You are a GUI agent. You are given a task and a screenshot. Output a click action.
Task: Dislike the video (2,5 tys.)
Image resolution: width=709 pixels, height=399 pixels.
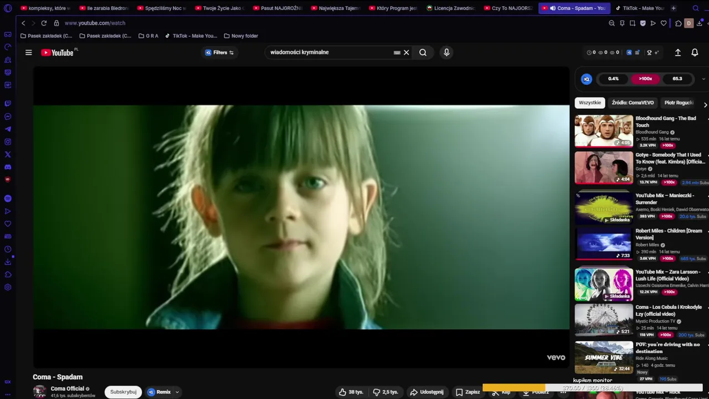point(386,392)
